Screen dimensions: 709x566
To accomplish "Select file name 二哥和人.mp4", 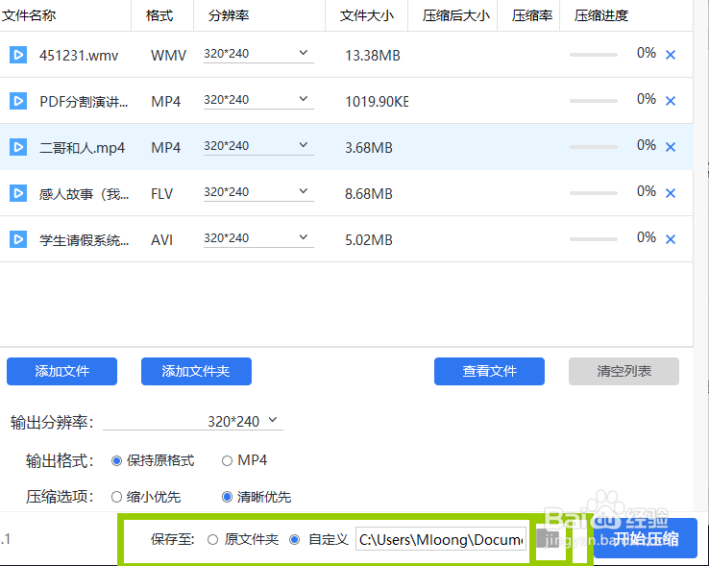I will (82, 148).
